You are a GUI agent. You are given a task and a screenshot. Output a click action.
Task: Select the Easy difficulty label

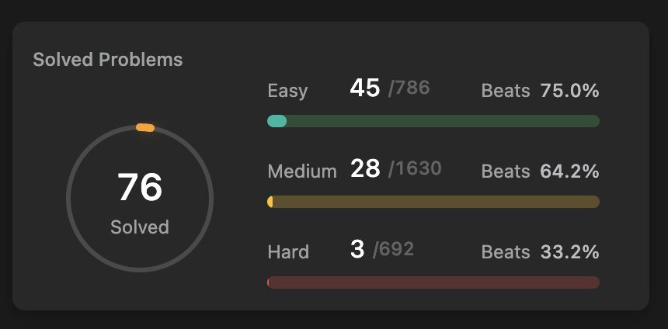tap(287, 91)
